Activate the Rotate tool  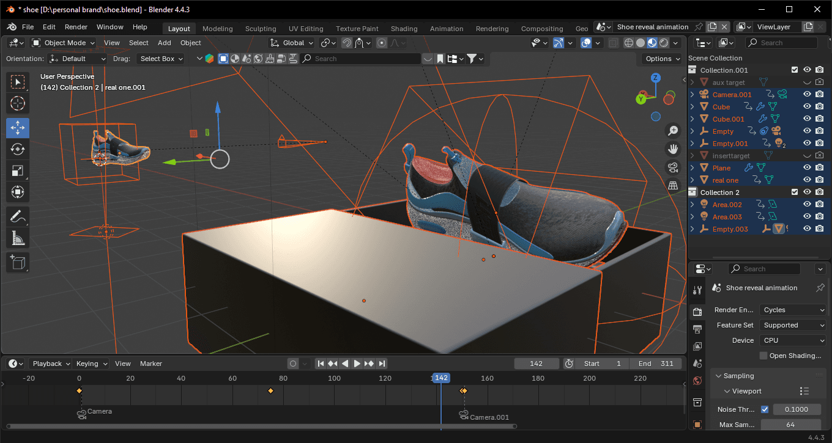[18, 149]
